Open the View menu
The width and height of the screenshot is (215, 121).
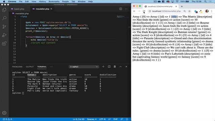click(x=34, y=1)
